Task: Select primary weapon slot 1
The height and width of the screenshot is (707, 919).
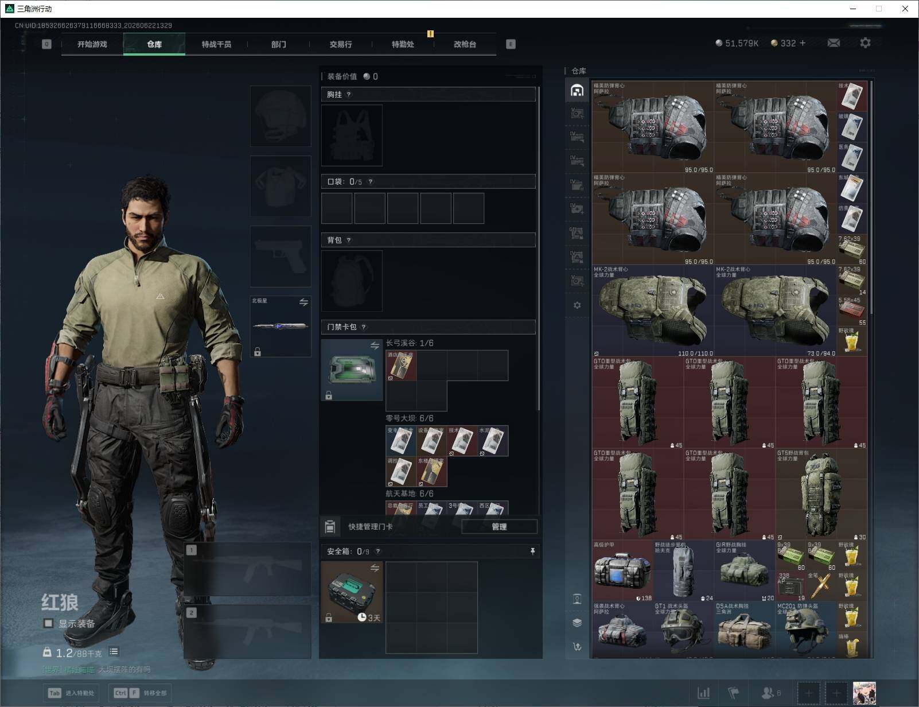Action: [248, 569]
